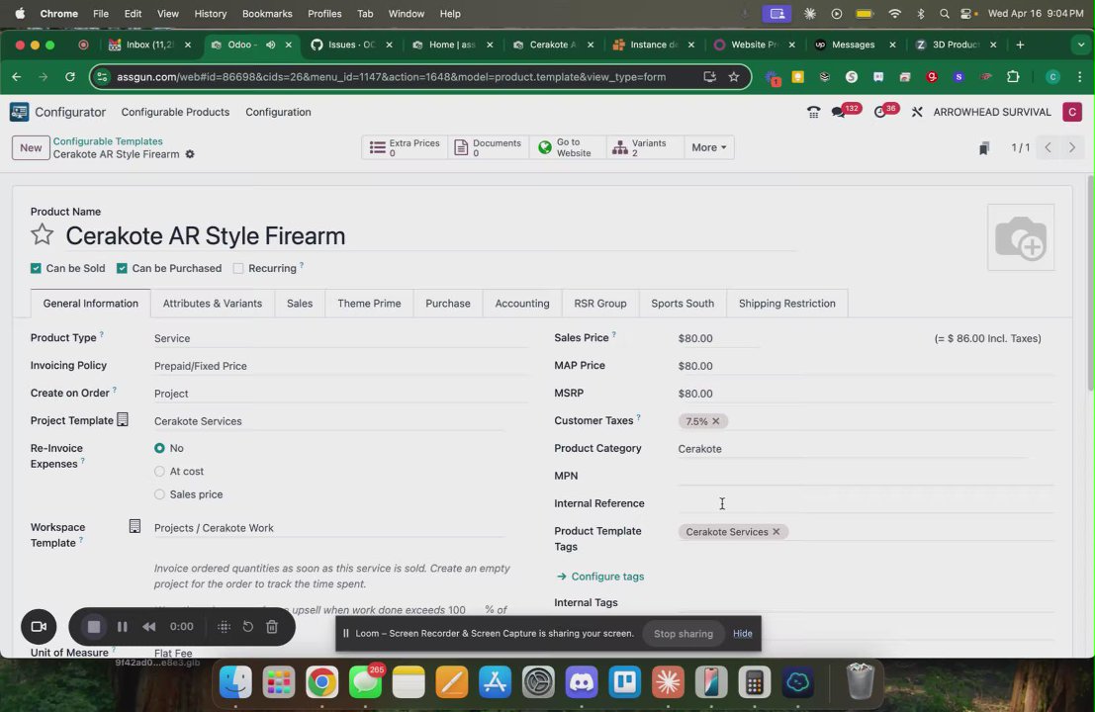This screenshot has width=1095, height=712.
Task: Open Invoicing Policy dropdown
Action: [341, 366]
